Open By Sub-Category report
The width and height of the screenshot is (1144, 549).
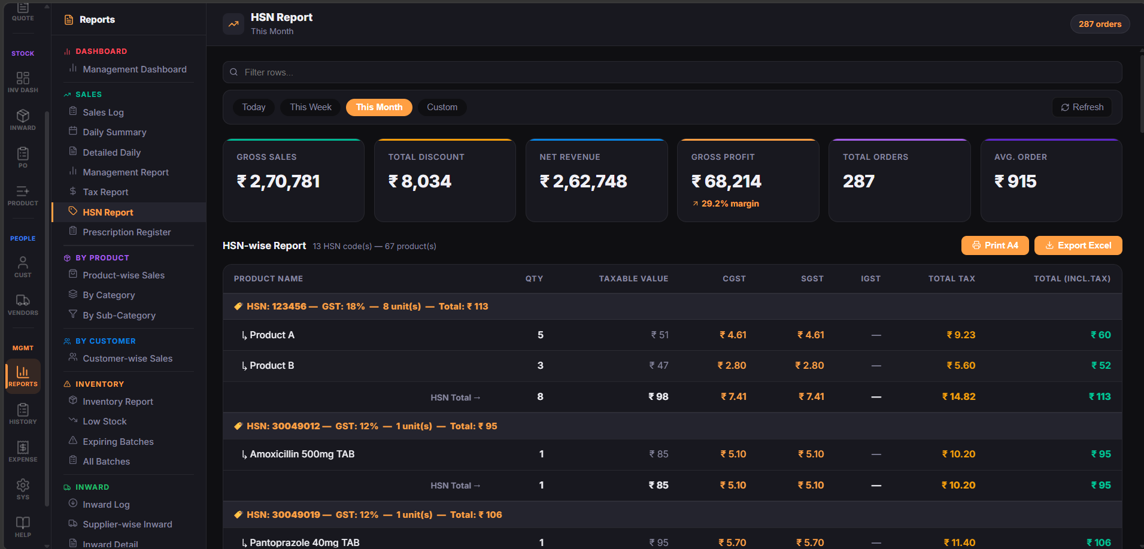[x=129, y=315]
